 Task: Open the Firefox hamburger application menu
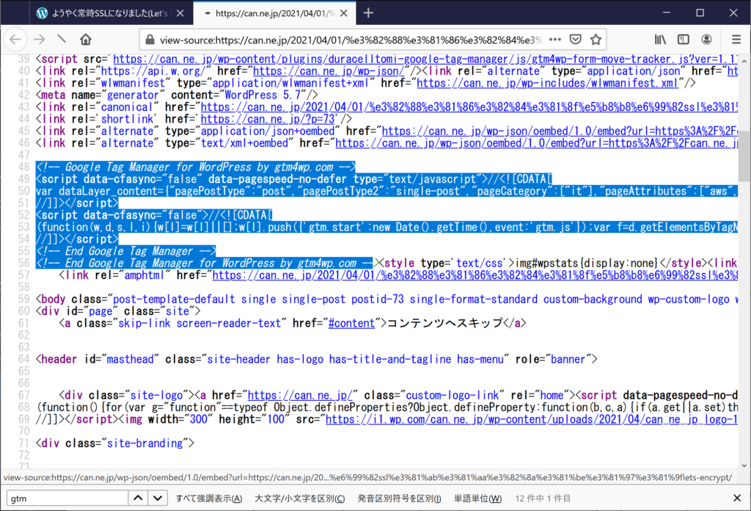click(x=736, y=40)
